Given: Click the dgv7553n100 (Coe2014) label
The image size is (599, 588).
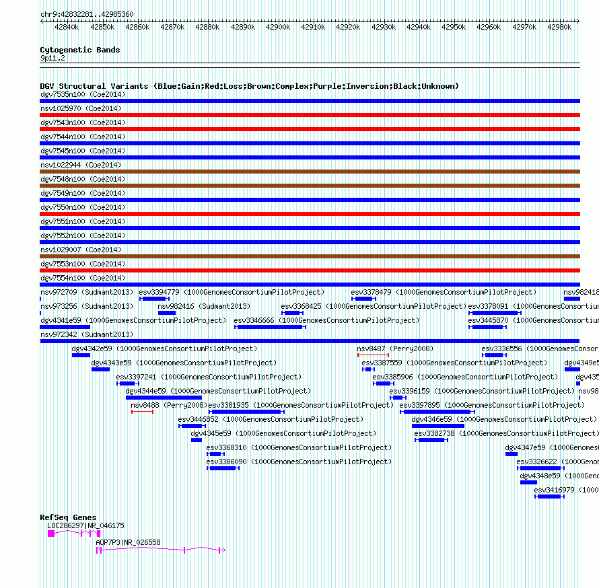Looking at the screenshot, I should point(83,264).
